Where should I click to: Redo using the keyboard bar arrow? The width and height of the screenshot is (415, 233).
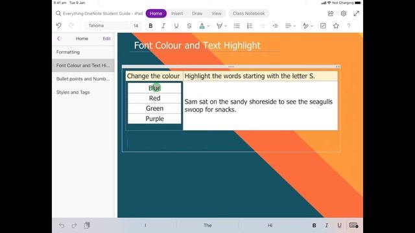[x=74, y=225]
